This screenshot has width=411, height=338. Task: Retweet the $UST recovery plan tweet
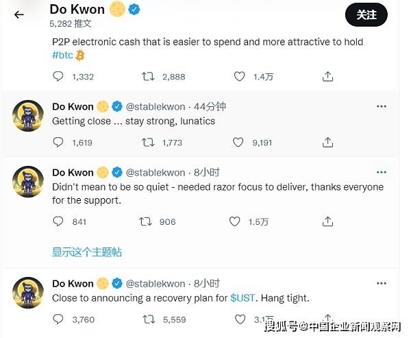(147, 319)
